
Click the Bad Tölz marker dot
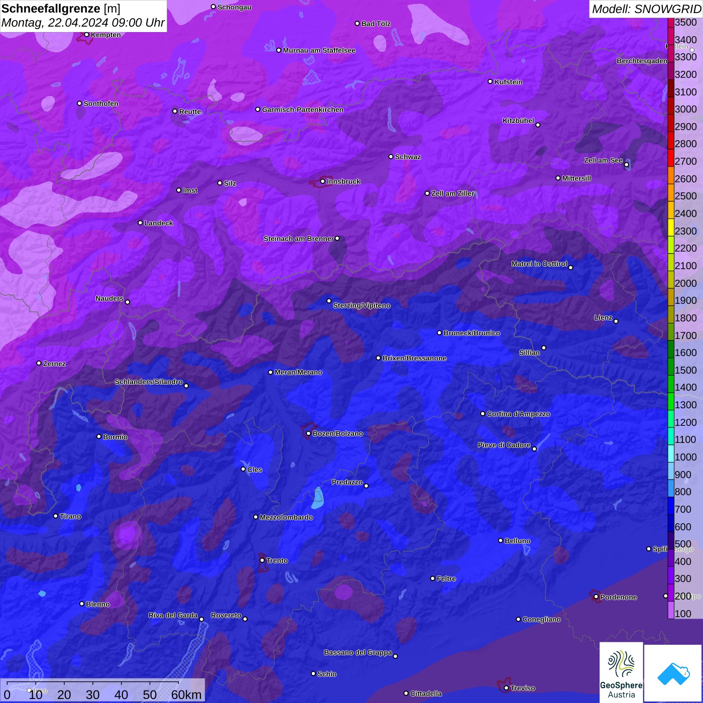358,24
